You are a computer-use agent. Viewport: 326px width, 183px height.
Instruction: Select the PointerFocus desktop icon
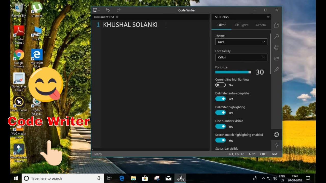pos(19,104)
